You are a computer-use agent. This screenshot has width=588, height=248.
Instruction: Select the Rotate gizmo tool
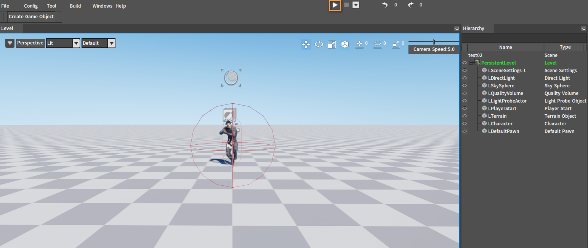point(319,44)
